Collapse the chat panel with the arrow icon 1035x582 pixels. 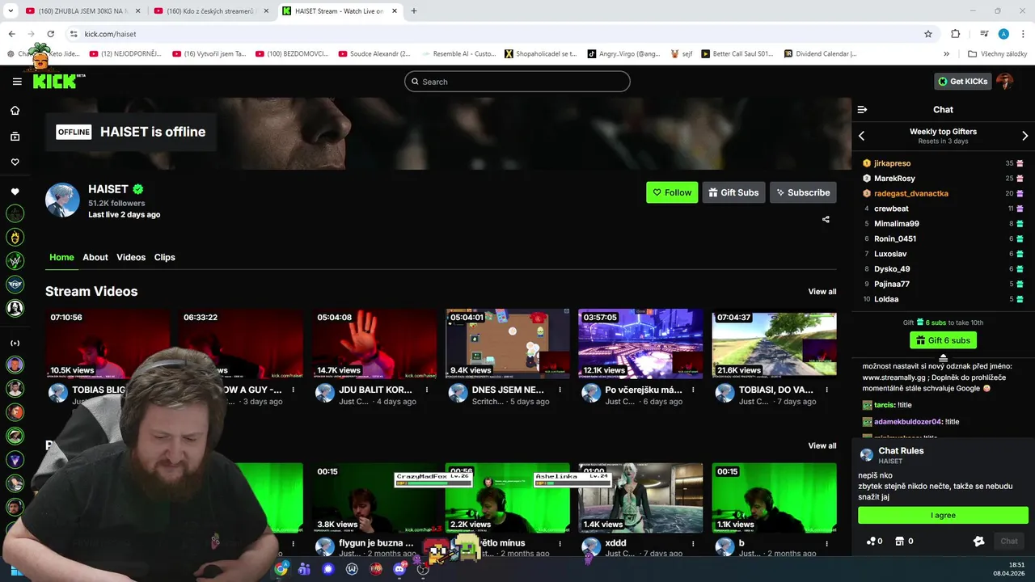pyautogui.click(x=862, y=110)
